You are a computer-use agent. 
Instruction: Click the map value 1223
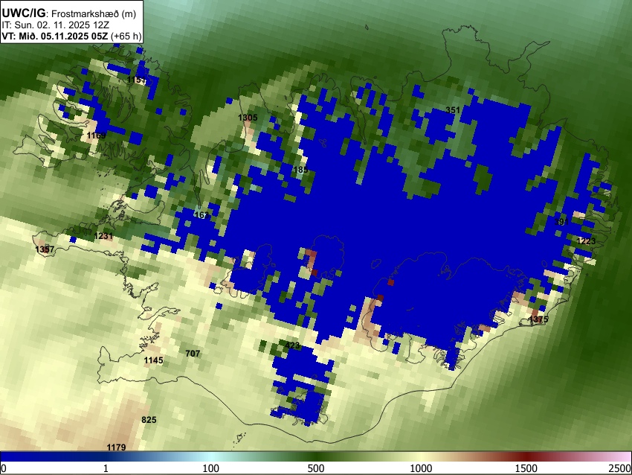coord(586,241)
